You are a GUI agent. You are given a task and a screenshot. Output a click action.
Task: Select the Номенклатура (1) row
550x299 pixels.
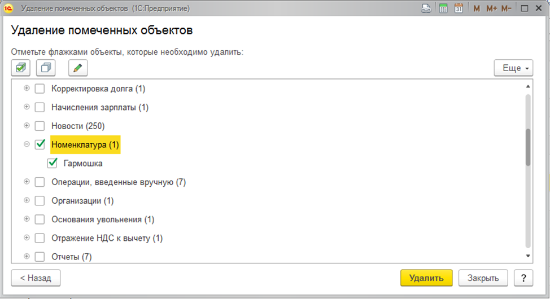coord(85,145)
